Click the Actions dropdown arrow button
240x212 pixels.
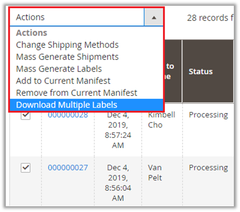[154, 17]
